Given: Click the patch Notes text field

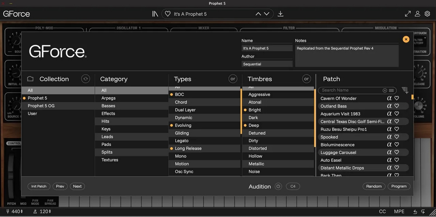Looking at the screenshot, I should tap(347, 56).
